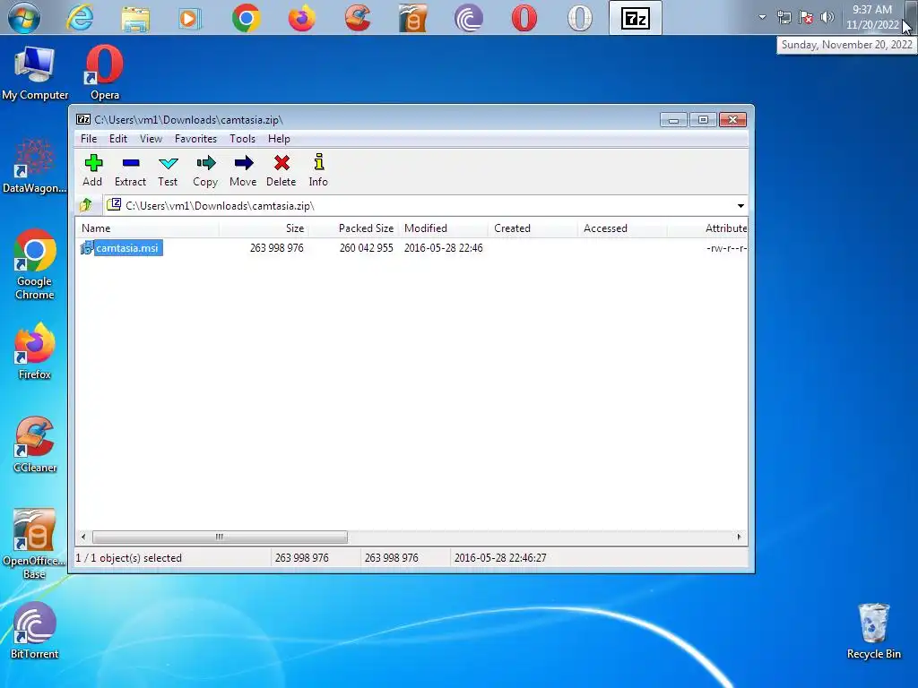Screen dimensions: 918x688
Task: Open the Edit menu
Action: click(117, 139)
